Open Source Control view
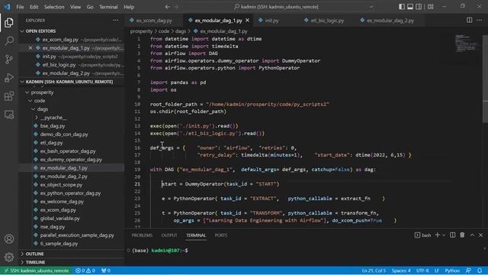 (9, 60)
